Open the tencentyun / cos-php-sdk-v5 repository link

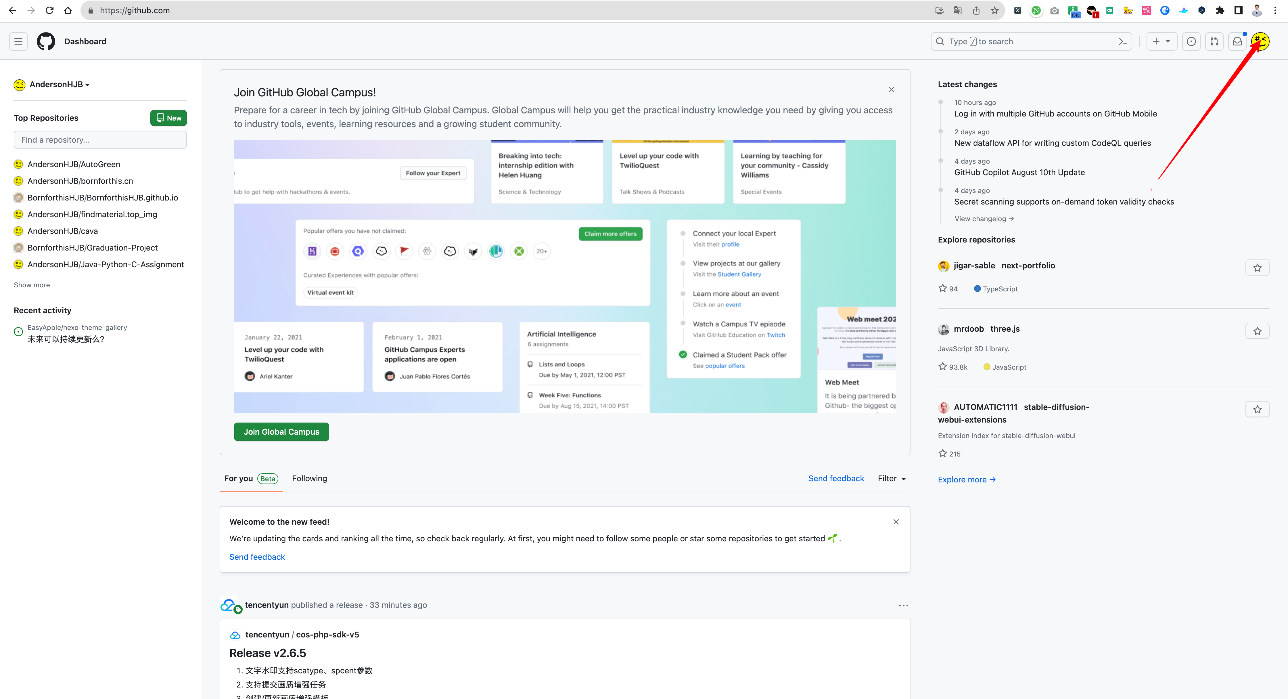pos(302,635)
